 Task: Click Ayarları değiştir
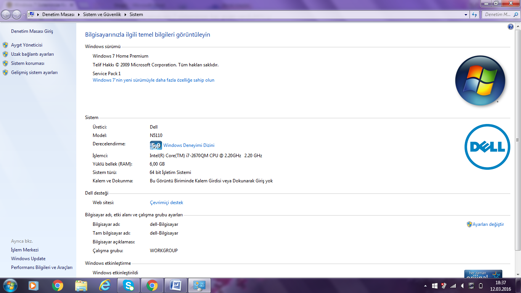click(x=488, y=224)
